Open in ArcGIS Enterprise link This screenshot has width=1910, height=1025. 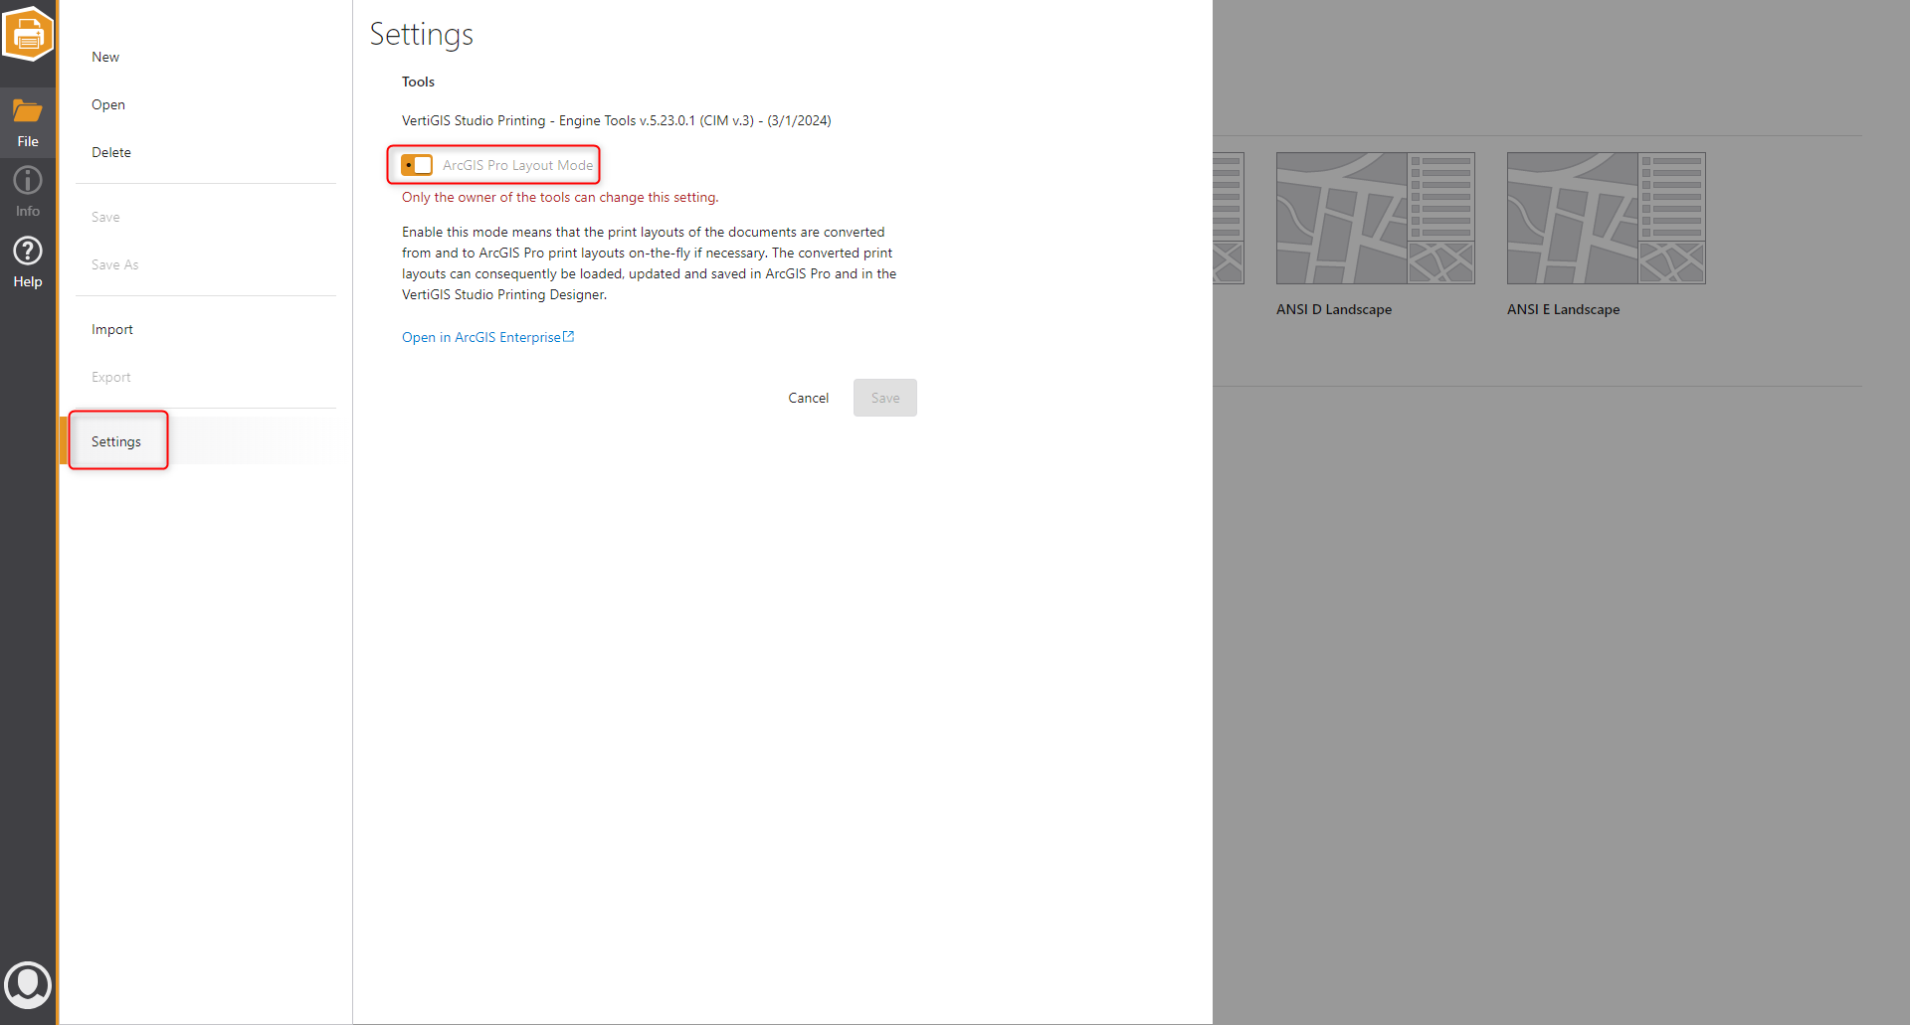click(481, 337)
